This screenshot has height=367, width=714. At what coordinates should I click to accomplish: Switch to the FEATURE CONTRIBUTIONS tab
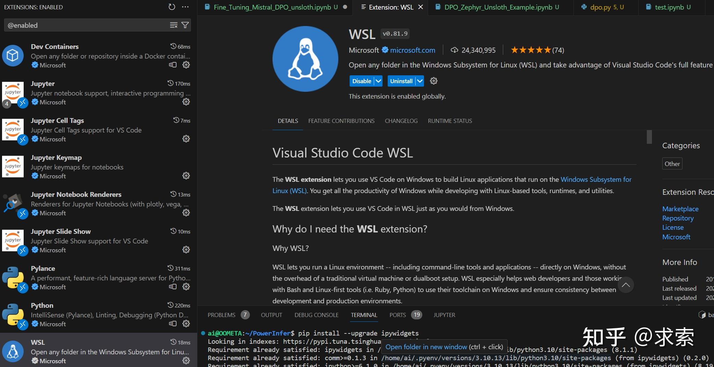pyautogui.click(x=341, y=121)
